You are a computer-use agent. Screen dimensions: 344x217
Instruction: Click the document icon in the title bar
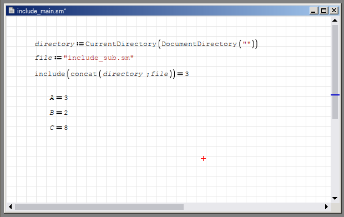coord(12,11)
